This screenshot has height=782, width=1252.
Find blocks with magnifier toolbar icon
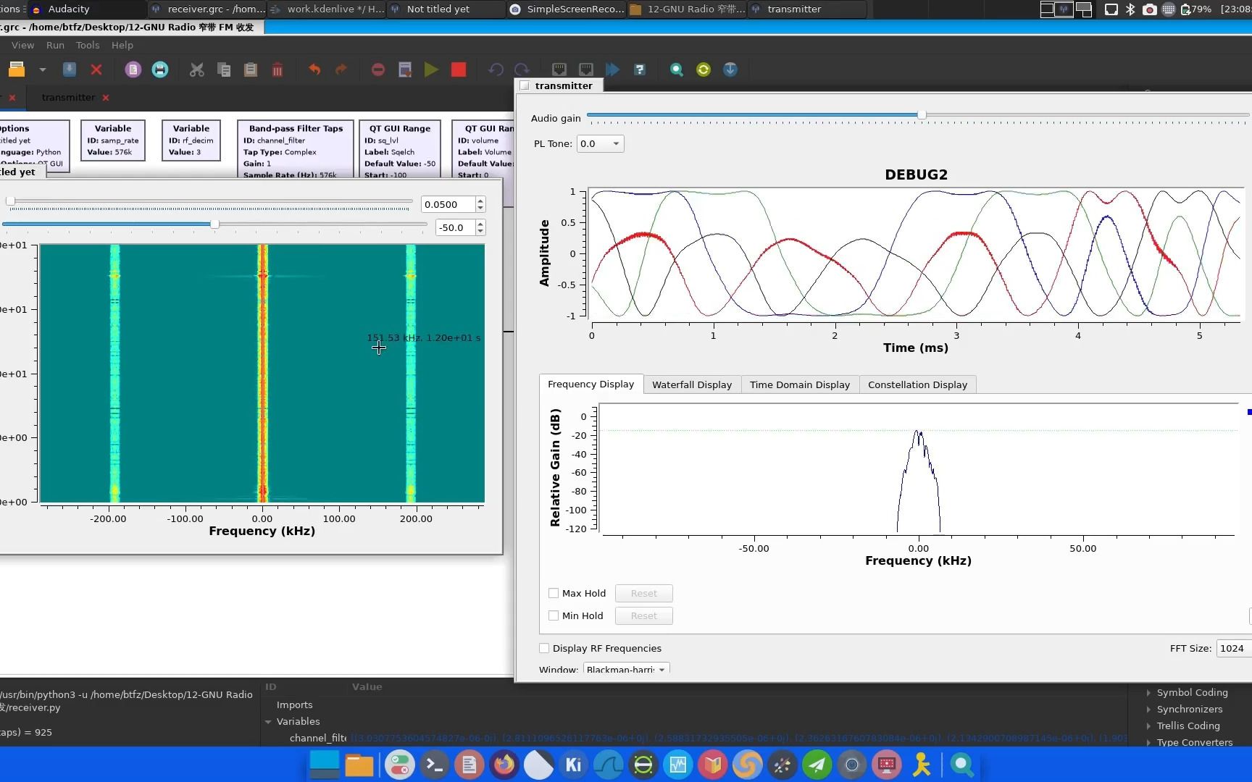pos(677,70)
